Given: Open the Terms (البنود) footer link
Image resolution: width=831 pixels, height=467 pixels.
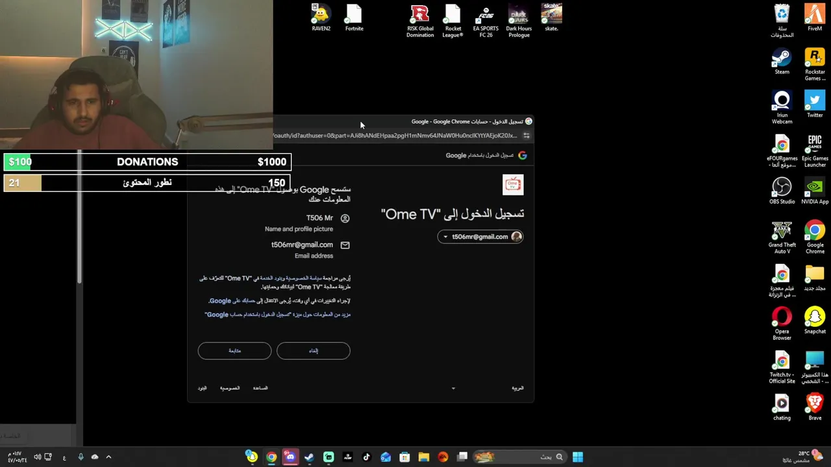Looking at the screenshot, I should pyautogui.click(x=202, y=388).
